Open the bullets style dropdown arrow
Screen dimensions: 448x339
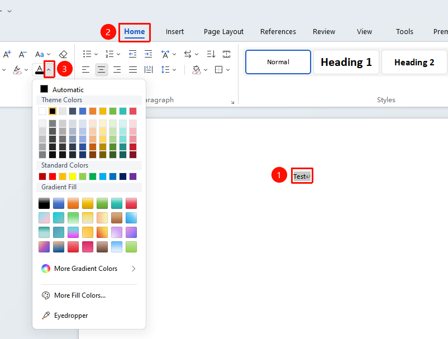(96, 54)
